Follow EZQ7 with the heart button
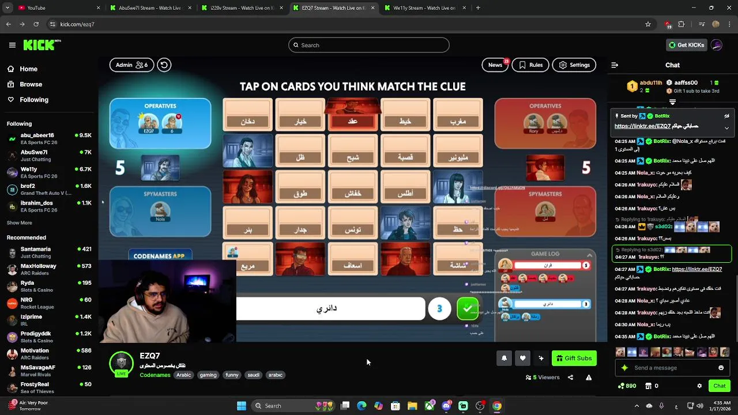738x415 pixels. [x=522, y=359]
